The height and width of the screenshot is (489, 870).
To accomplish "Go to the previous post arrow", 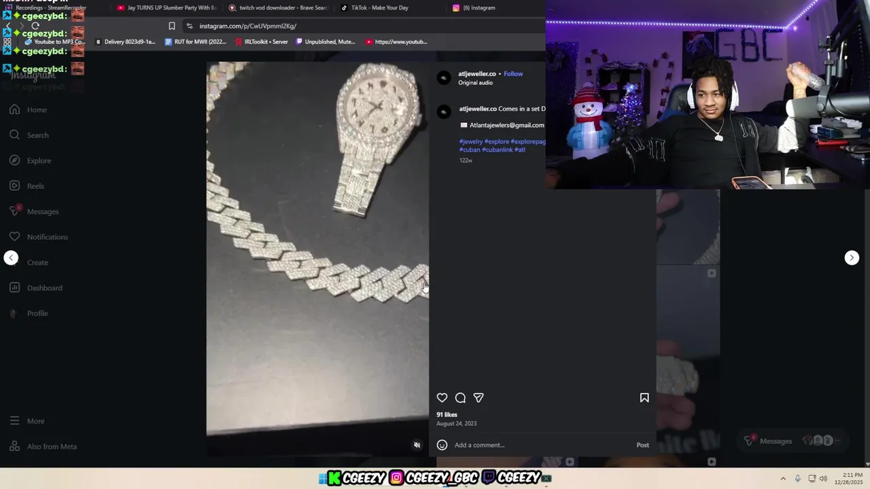I will pyautogui.click(x=11, y=257).
